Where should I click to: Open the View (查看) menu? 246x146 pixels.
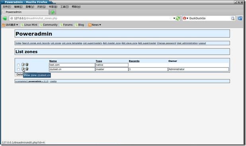(30, 7)
